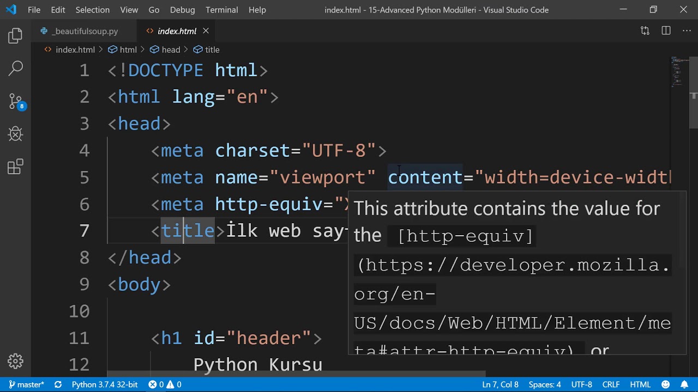Click Ln 7, Col 8 in the status bar

point(500,384)
